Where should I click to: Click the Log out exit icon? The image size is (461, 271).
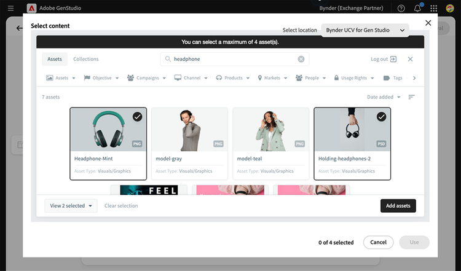tap(393, 59)
